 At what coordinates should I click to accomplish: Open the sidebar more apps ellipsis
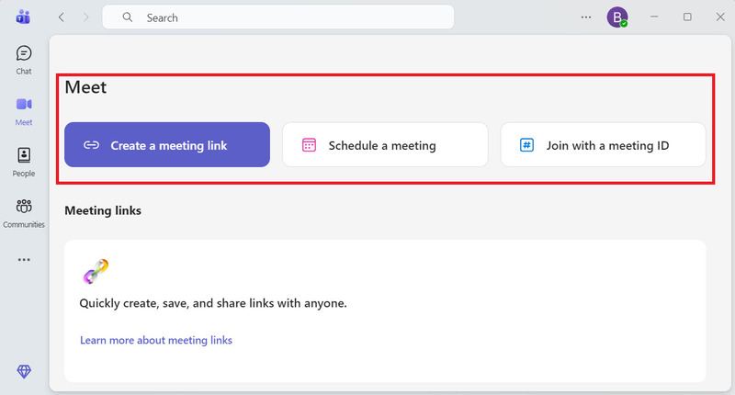24,260
